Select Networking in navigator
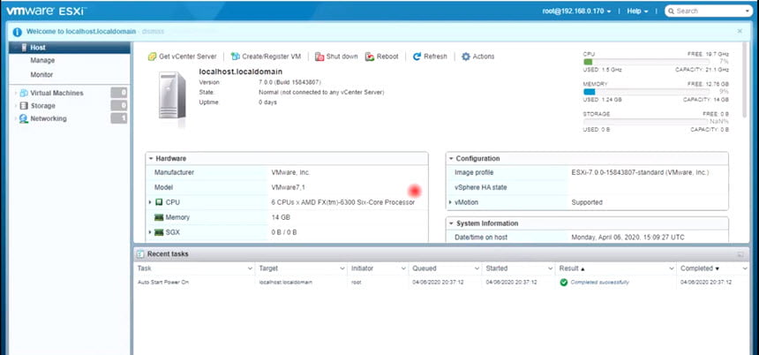 pos(49,118)
